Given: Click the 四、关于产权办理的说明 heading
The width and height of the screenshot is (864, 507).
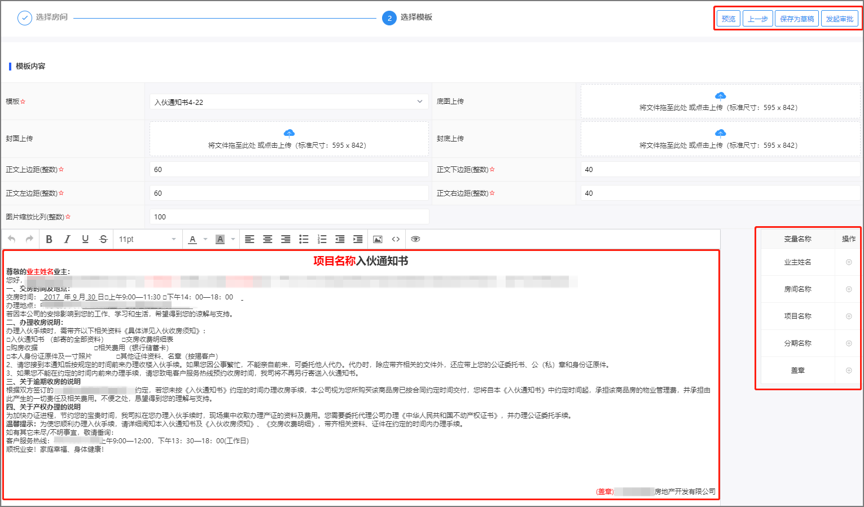Looking at the screenshot, I should (43, 407).
